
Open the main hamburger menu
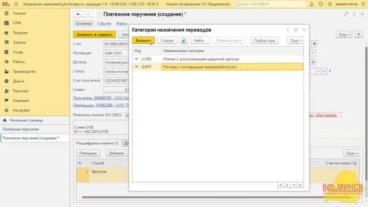[x=16, y=4]
